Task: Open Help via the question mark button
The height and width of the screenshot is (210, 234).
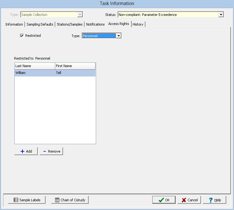Action: (x=214, y=200)
